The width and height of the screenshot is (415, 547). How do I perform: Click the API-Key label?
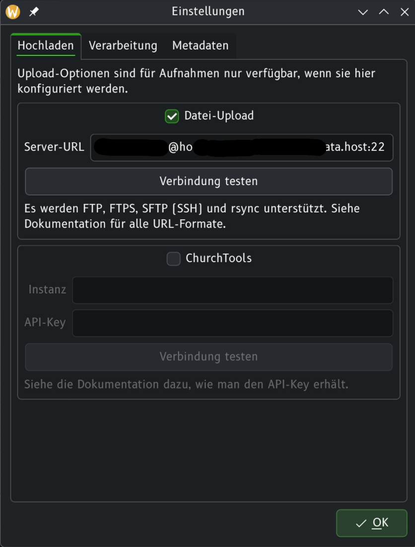pyautogui.click(x=45, y=323)
